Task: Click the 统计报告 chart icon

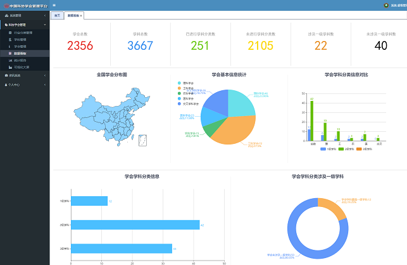Action: (x=10, y=61)
